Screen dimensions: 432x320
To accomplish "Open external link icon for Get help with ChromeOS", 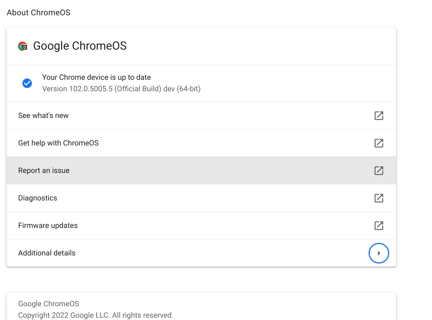I will click(x=379, y=143).
